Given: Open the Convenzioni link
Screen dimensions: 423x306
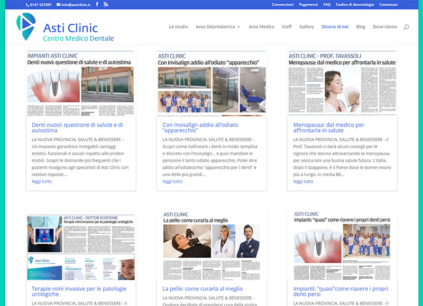Looking at the screenshot, I should coord(282,5).
